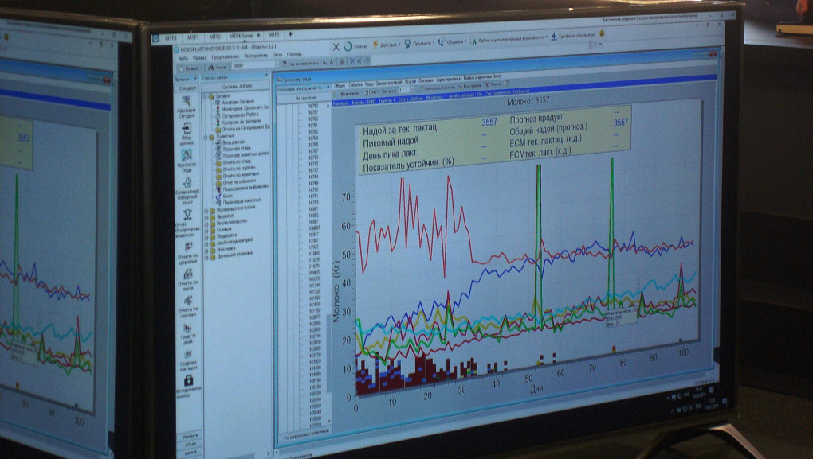Click the printer icon in toolbar
Screen dimensions: 813x459
pyautogui.click(x=342, y=61)
